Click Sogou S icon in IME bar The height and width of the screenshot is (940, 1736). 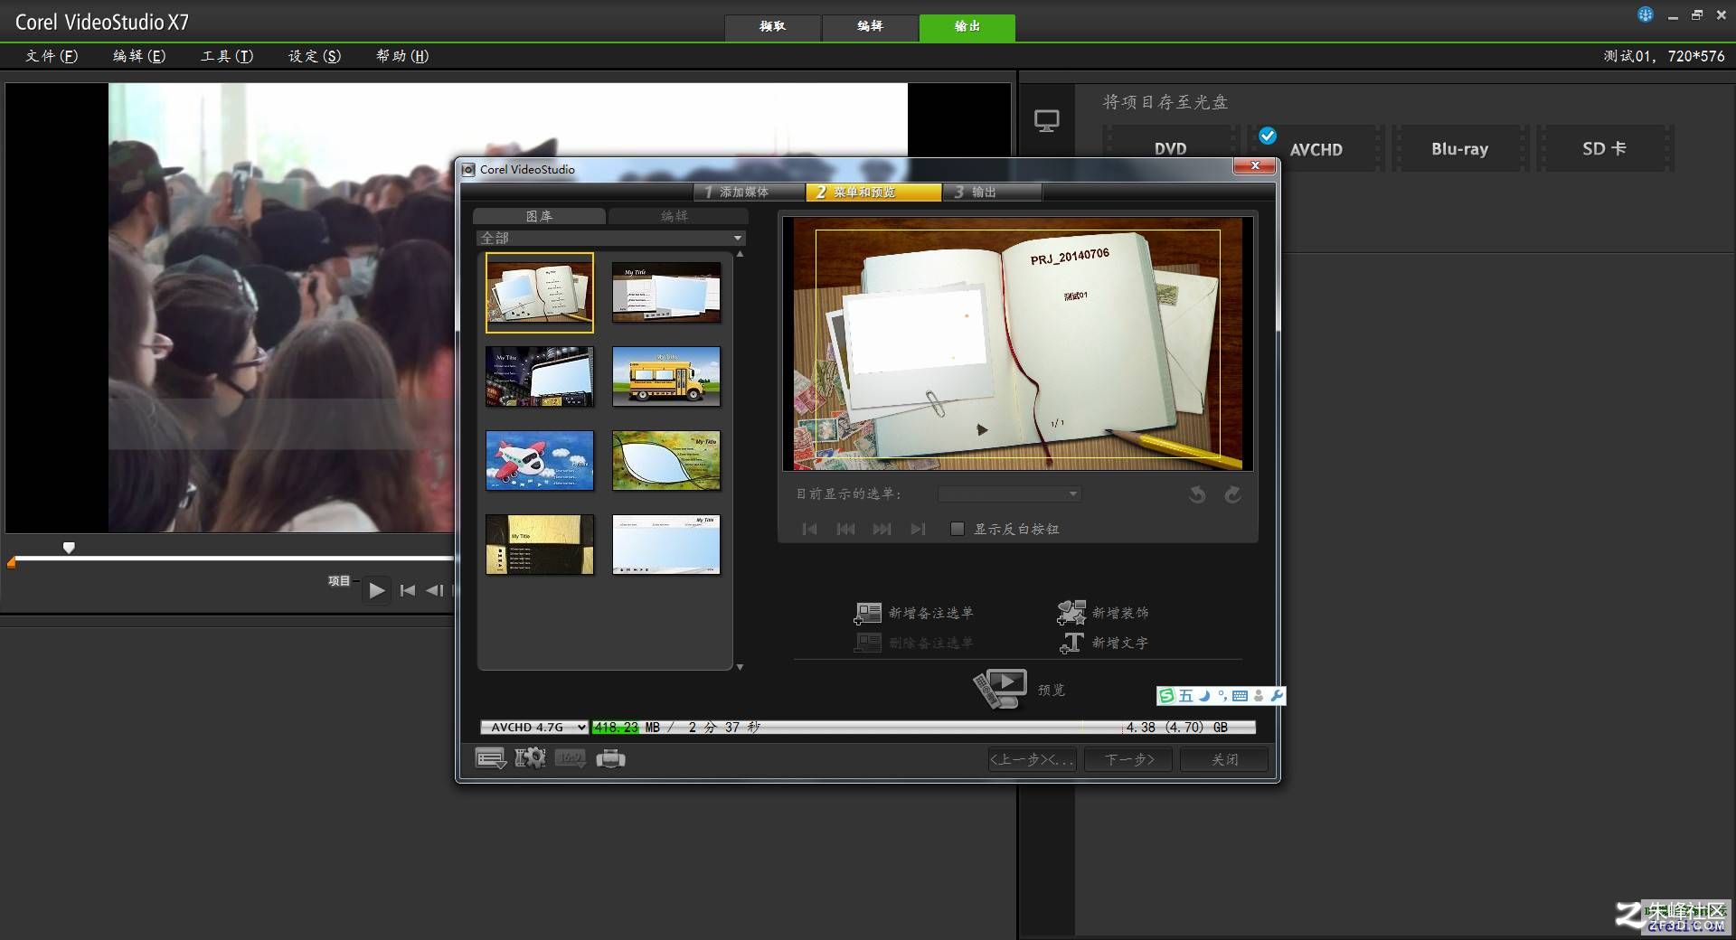click(x=1167, y=696)
